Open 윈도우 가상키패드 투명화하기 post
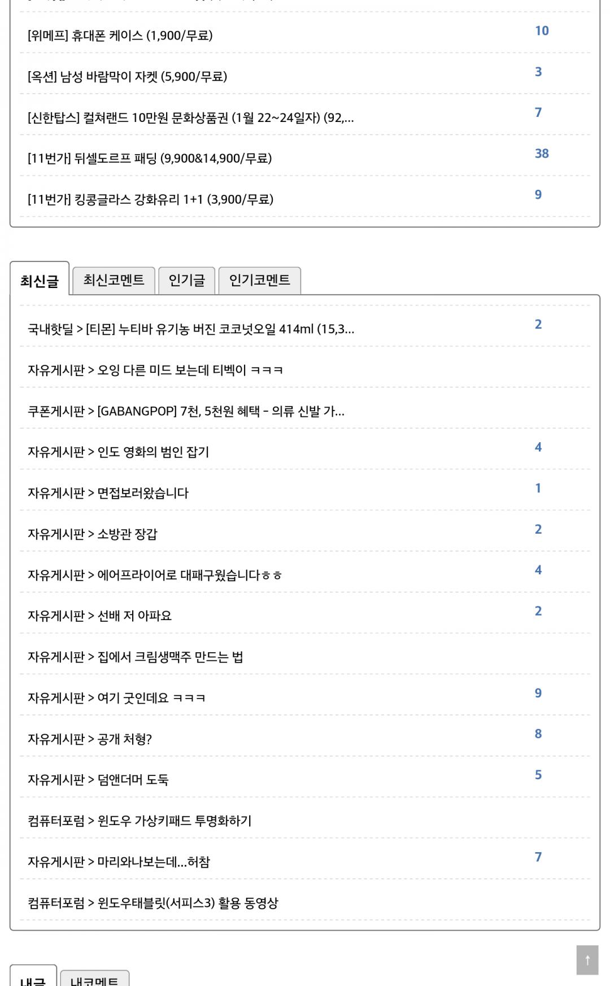610x986 pixels. [140, 821]
